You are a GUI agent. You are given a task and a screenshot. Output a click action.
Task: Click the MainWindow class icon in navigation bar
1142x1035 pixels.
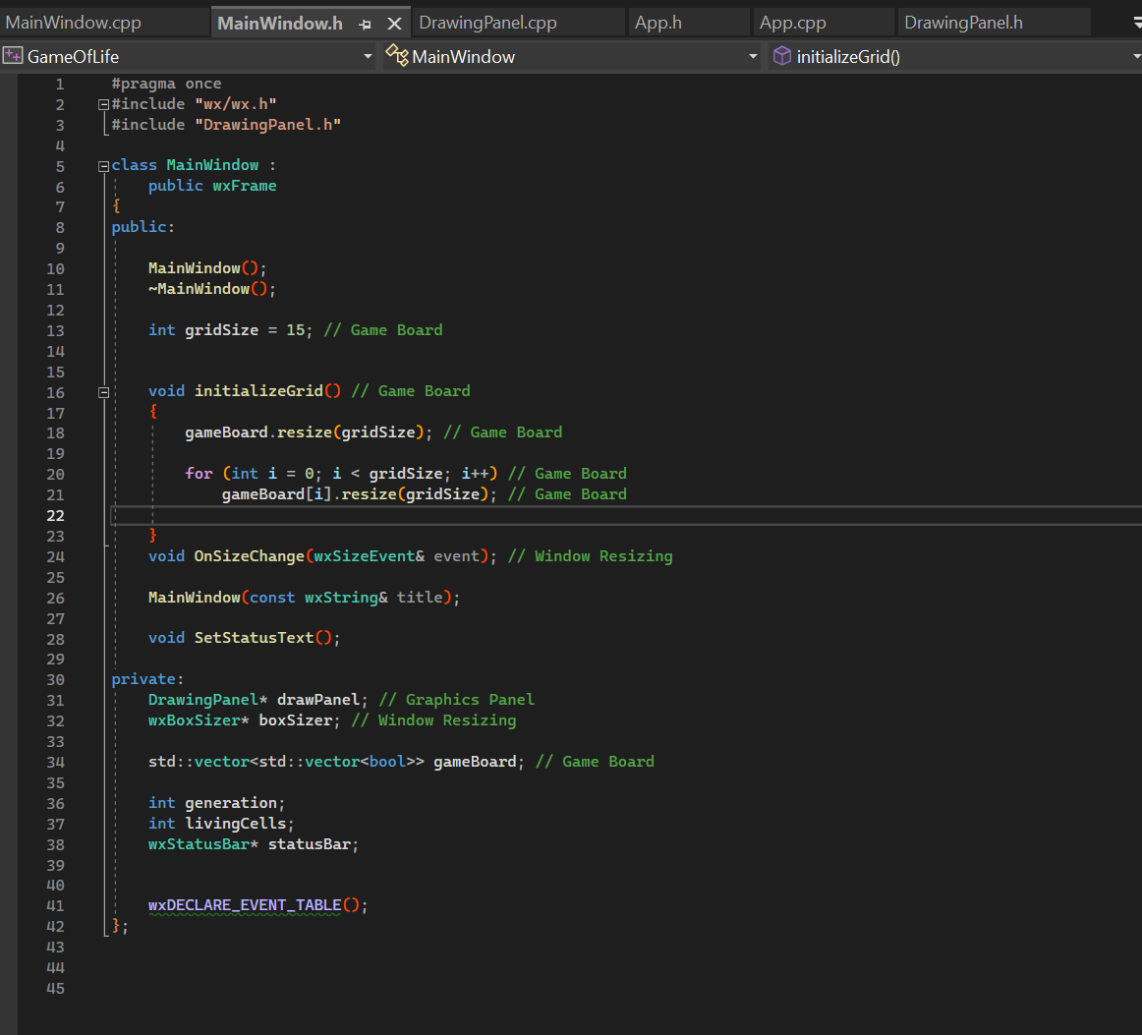coord(397,56)
